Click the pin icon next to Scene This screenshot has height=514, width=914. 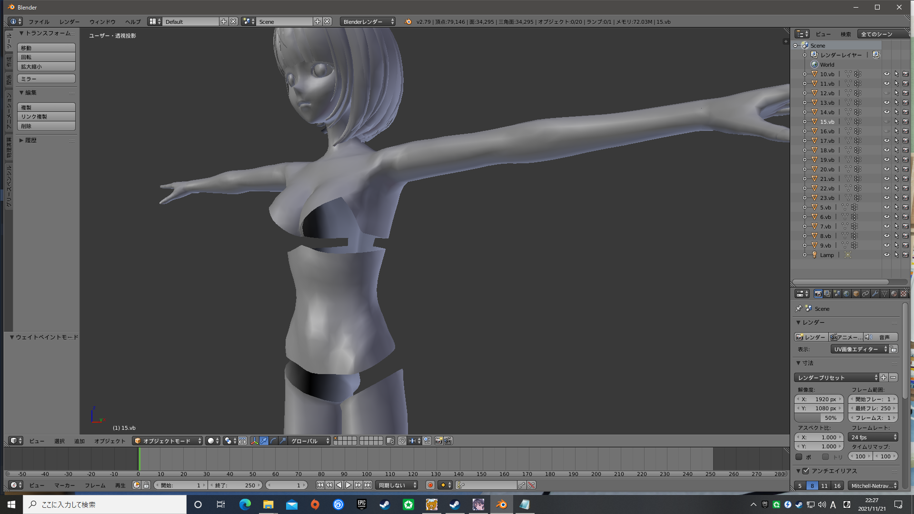(799, 308)
